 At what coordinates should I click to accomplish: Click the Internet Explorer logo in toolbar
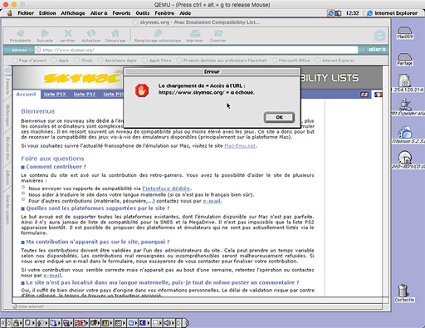click(379, 36)
